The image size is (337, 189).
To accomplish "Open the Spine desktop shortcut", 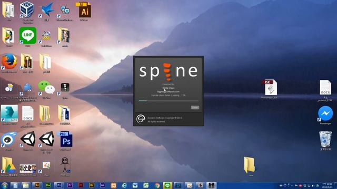I will point(65,88).
